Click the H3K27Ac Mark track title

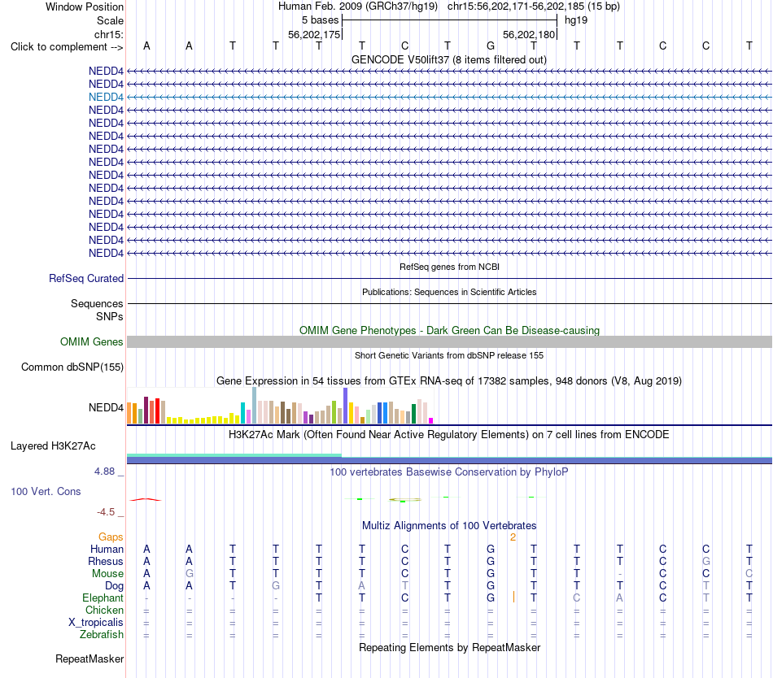449,435
